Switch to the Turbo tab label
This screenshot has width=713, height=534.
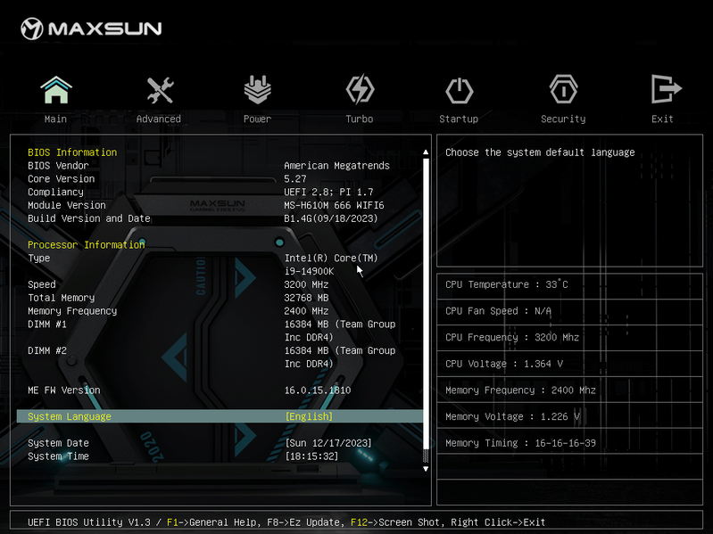(360, 119)
